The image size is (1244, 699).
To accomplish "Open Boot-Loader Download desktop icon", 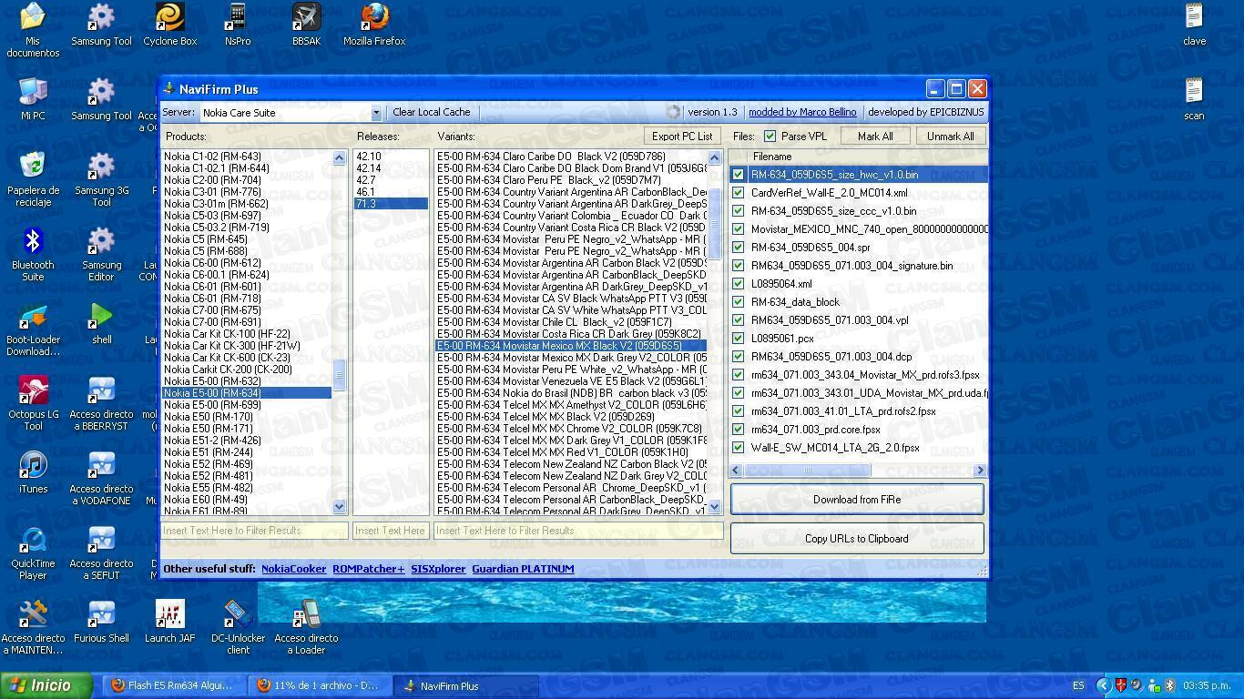I will [x=33, y=329].
